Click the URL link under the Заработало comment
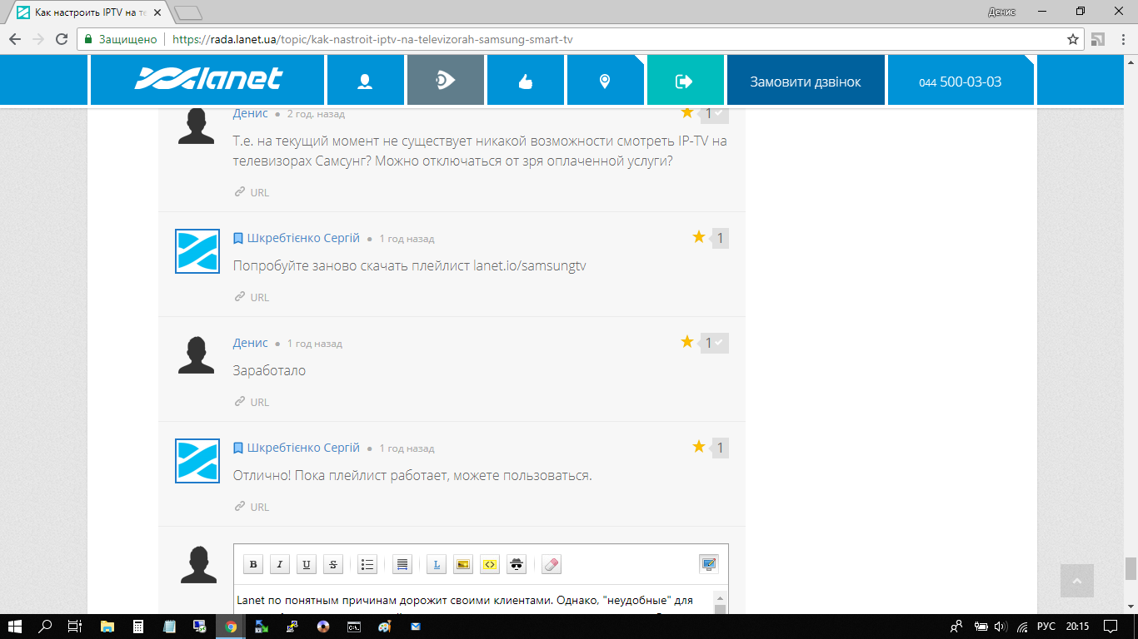Screen dimensions: 1138x639 click(x=259, y=402)
